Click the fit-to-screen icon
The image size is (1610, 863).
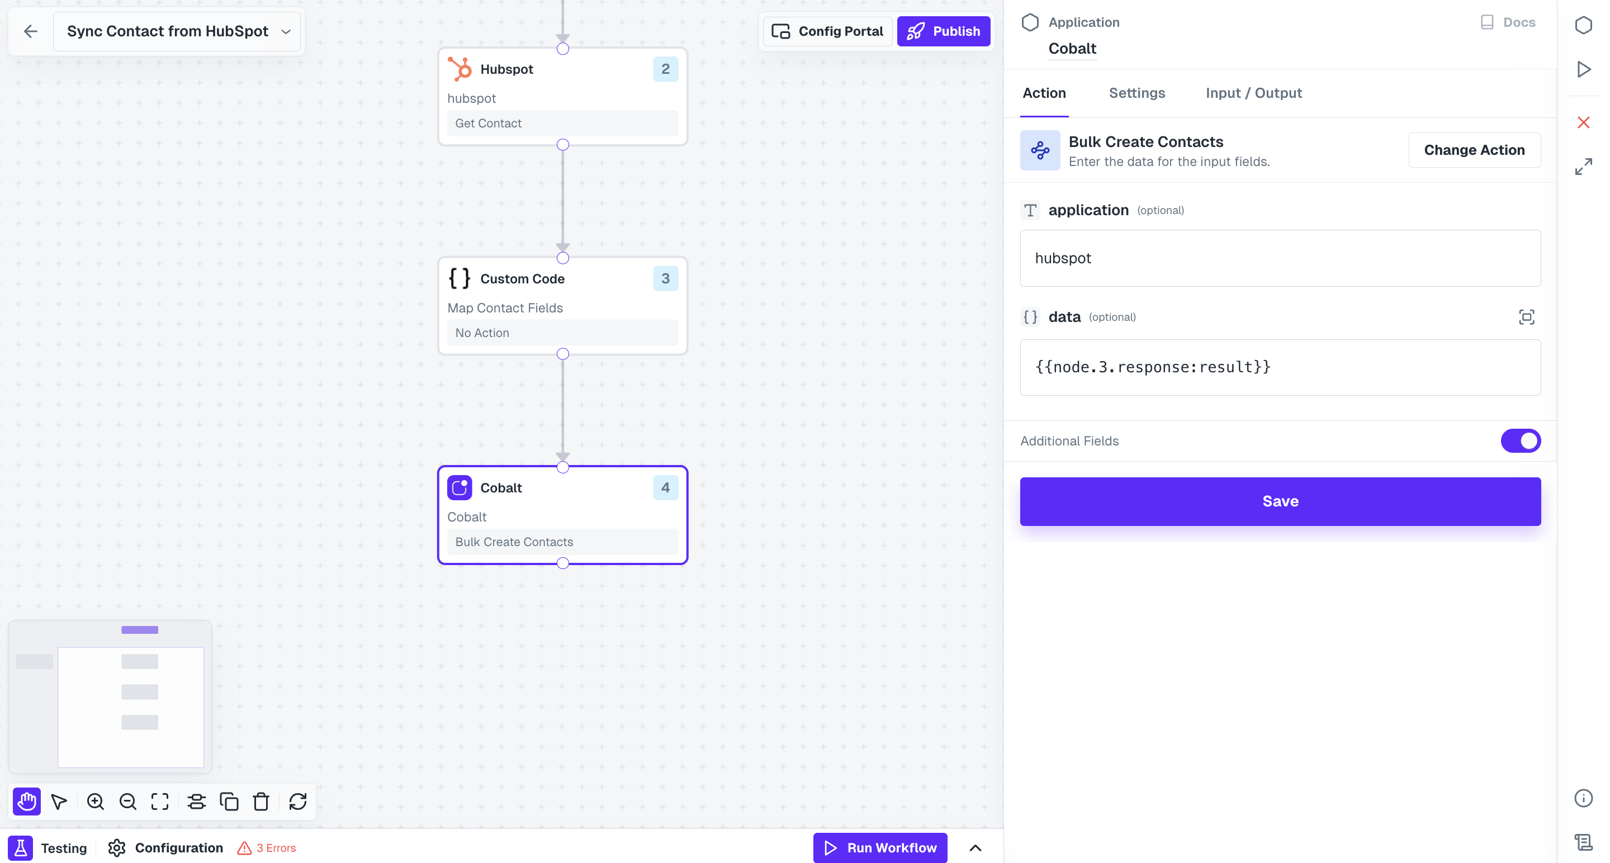(160, 801)
